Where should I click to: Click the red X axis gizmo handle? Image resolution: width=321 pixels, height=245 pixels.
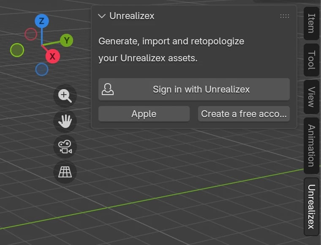pyautogui.click(x=53, y=56)
